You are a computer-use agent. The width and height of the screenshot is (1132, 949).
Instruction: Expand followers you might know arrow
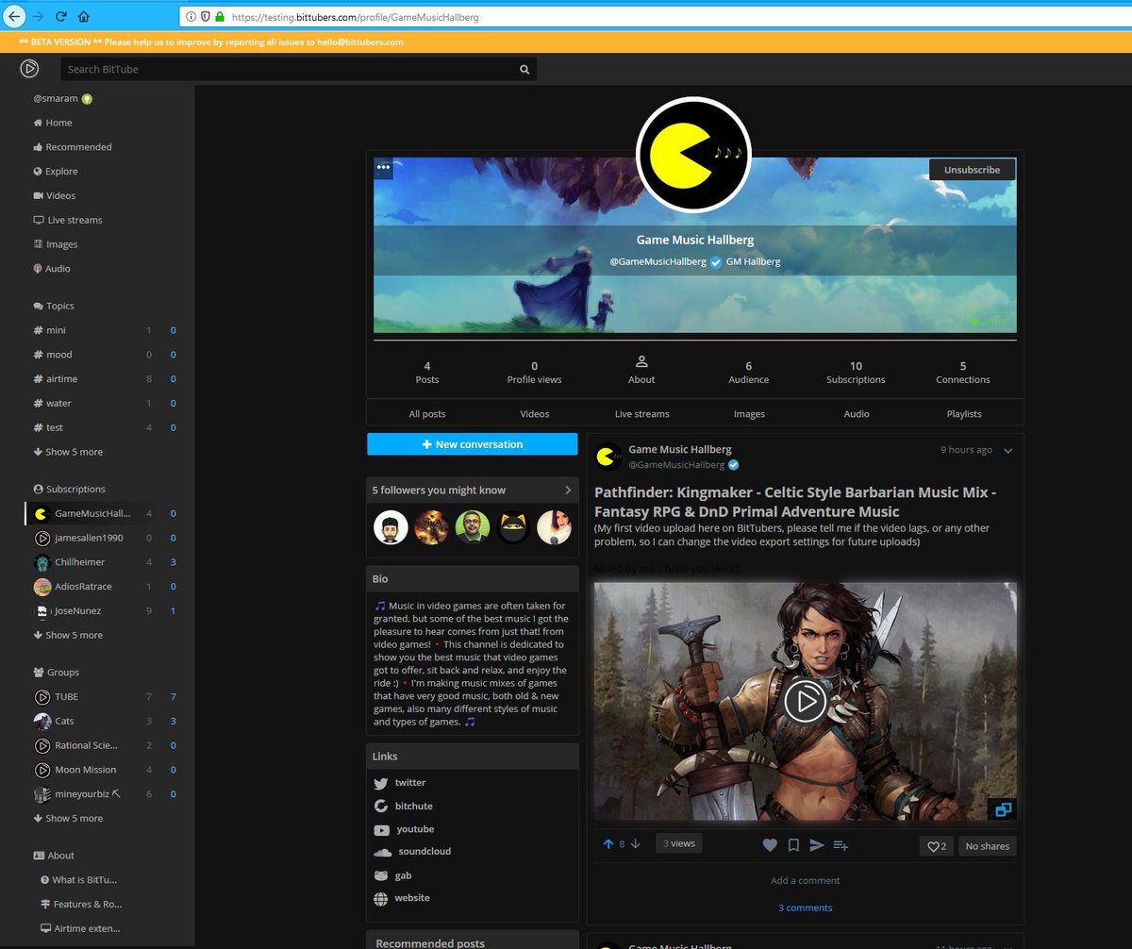click(568, 491)
